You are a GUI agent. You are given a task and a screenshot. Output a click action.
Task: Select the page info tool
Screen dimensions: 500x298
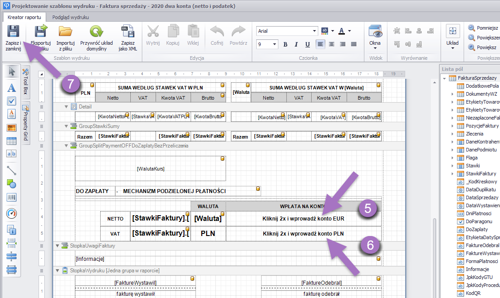pyautogui.click(x=12, y=230)
